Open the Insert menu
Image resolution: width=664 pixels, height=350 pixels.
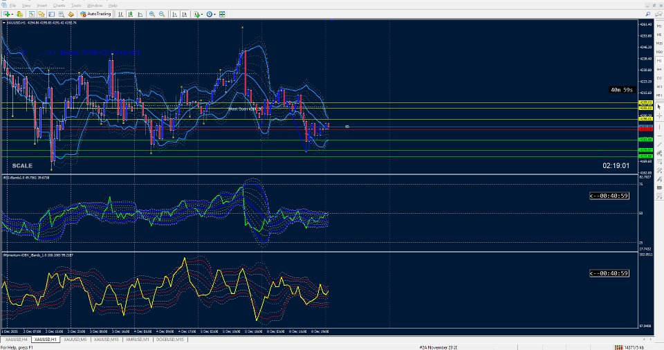[x=42, y=6]
